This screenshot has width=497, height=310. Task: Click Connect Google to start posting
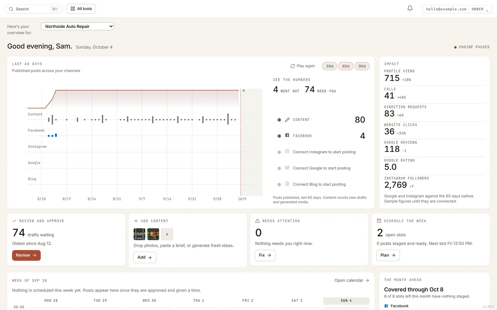[x=322, y=168]
